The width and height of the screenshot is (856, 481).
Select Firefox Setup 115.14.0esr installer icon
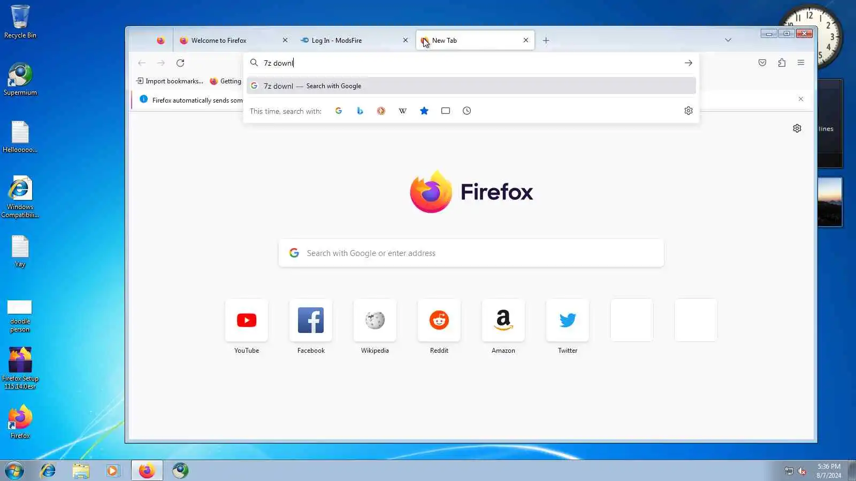(x=20, y=368)
